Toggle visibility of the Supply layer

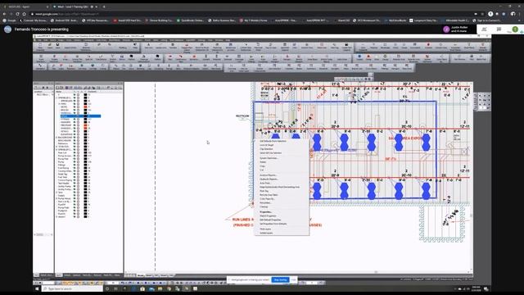coord(75,195)
